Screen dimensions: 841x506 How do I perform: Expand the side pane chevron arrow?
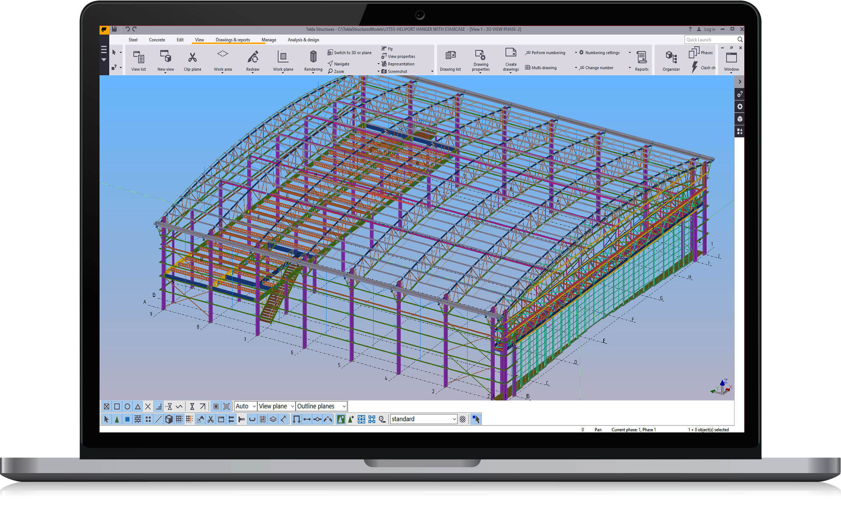tap(739, 82)
